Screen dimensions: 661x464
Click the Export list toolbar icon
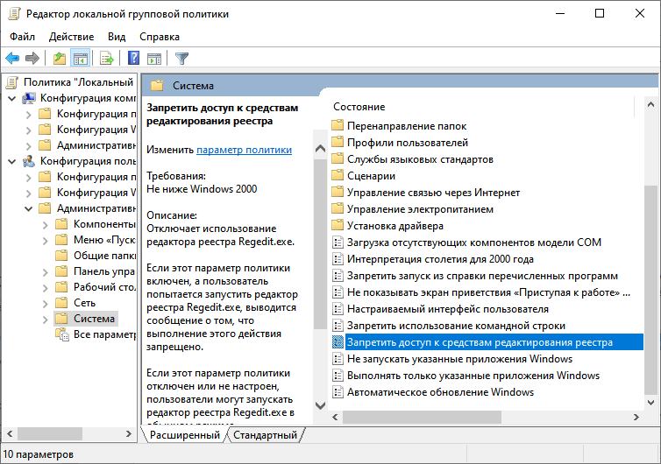click(107, 58)
